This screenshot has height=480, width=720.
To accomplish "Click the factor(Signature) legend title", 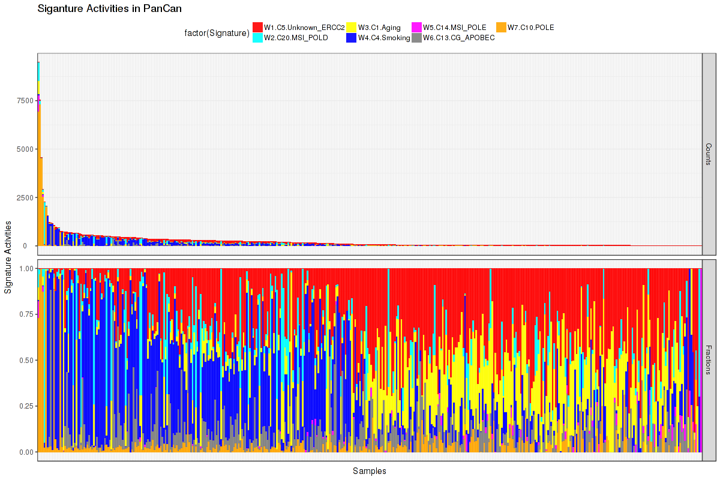I will (x=217, y=33).
